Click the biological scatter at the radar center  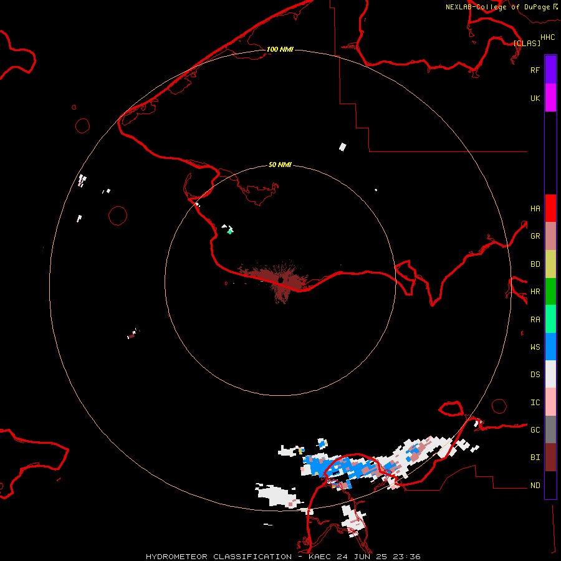click(x=281, y=281)
